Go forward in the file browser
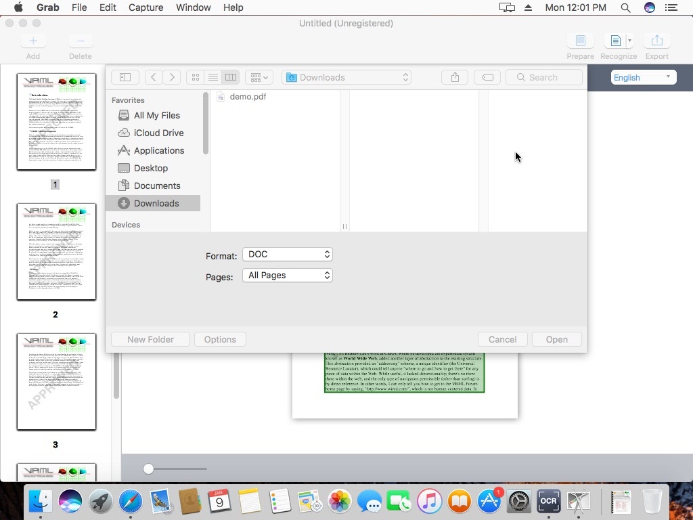The width and height of the screenshot is (693, 520). tap(172, 77)
